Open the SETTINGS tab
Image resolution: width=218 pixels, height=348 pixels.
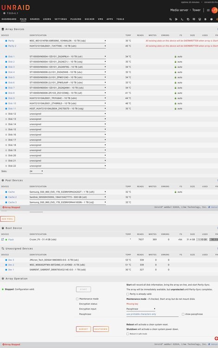(61, 19)
